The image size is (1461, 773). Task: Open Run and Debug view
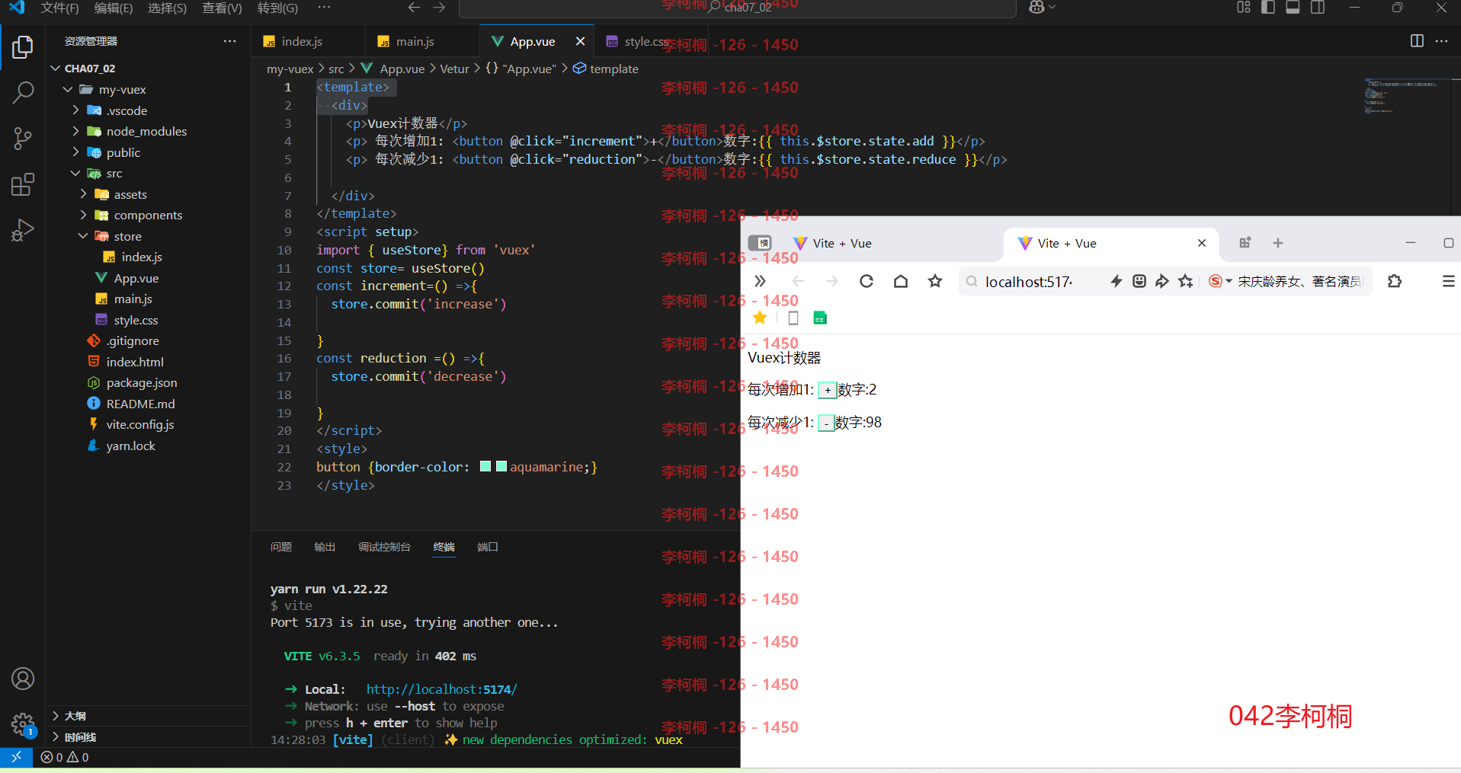23,230
